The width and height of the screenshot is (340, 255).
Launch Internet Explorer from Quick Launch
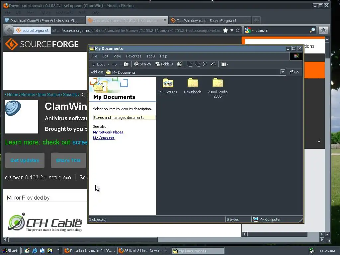point(35,251)
